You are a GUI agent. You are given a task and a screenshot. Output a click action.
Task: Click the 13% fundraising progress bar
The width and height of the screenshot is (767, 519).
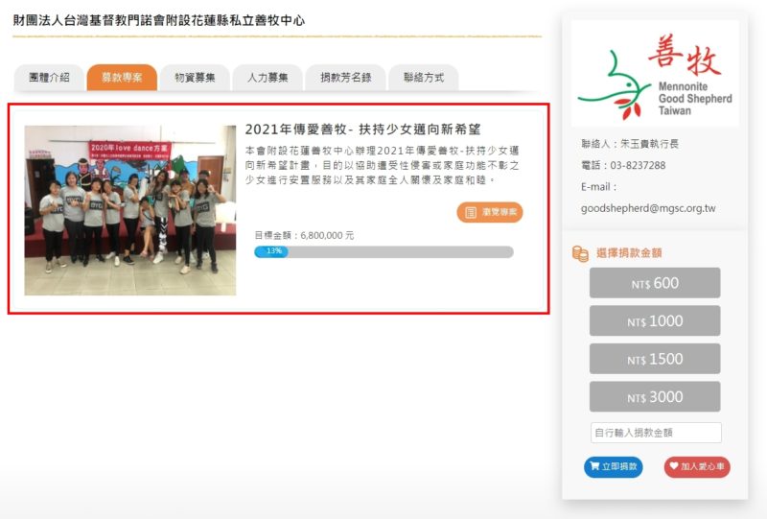[383, 251]
